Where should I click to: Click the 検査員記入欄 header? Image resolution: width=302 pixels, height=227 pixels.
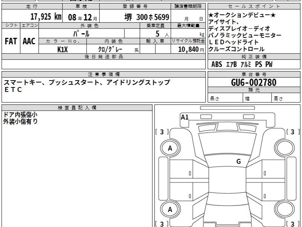click(77, 107)
